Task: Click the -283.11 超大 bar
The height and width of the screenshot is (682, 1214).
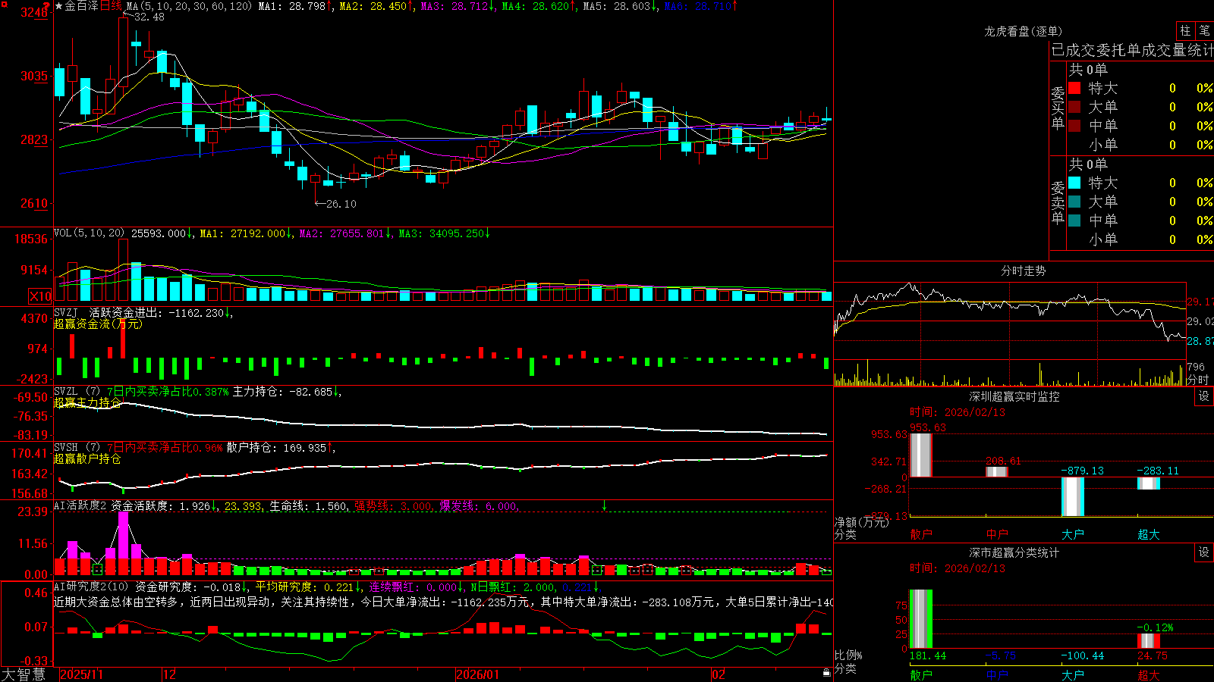Action: pos(1149,483)
